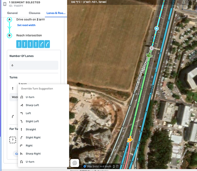Open the Closures tab
This screenshot has width=197, height=171.
click(34, 13)
